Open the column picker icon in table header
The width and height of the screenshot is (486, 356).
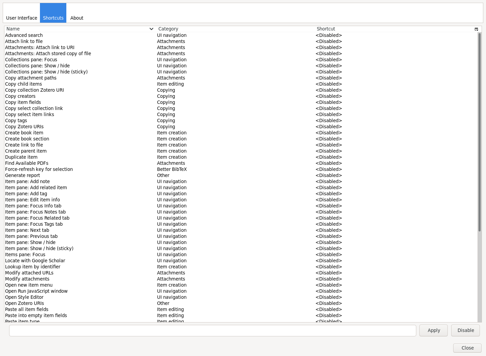476,29
